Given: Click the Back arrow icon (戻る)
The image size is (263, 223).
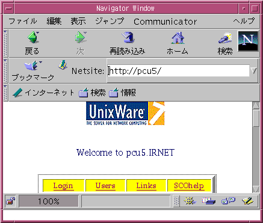Looking at the screenshot, I should 33,37.
